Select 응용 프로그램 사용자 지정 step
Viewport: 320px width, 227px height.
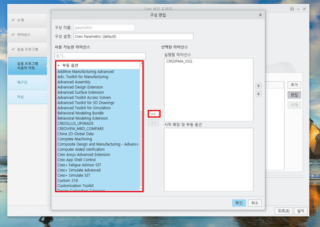coord(27,66)
